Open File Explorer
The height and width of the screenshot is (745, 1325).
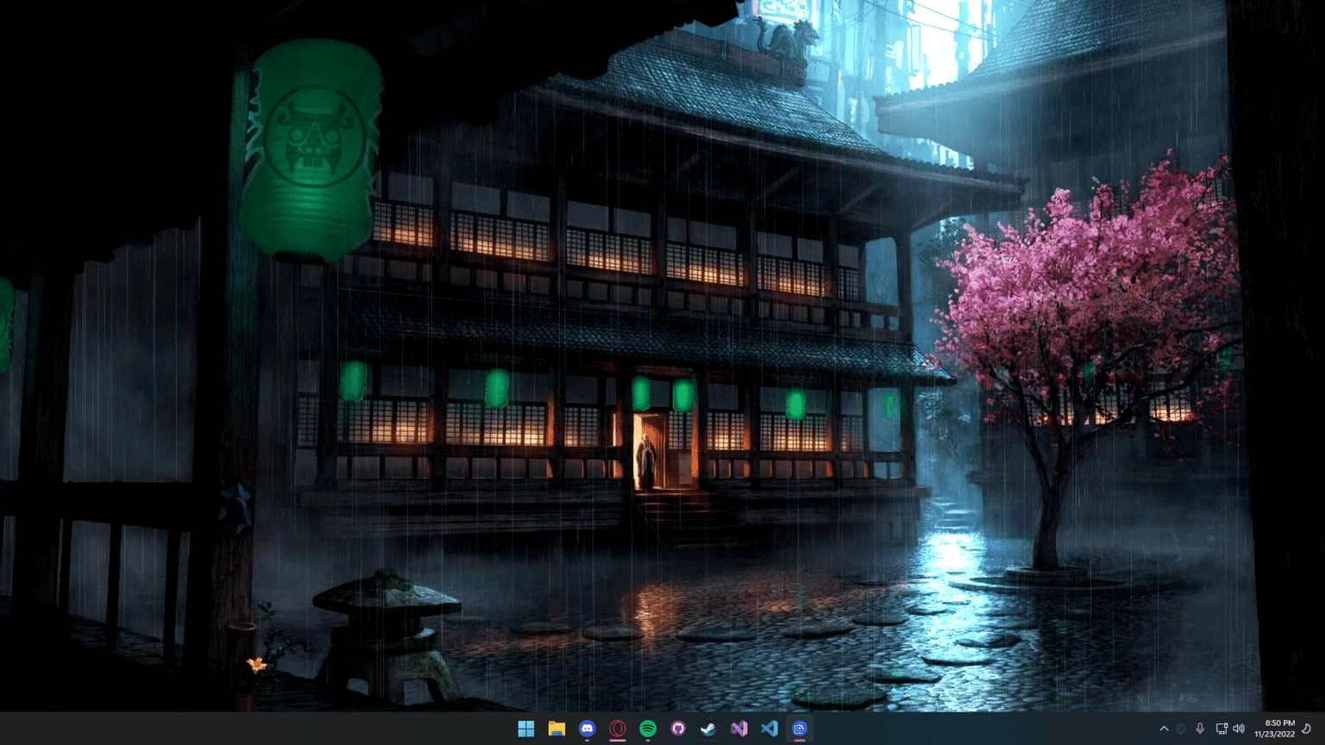556,729
